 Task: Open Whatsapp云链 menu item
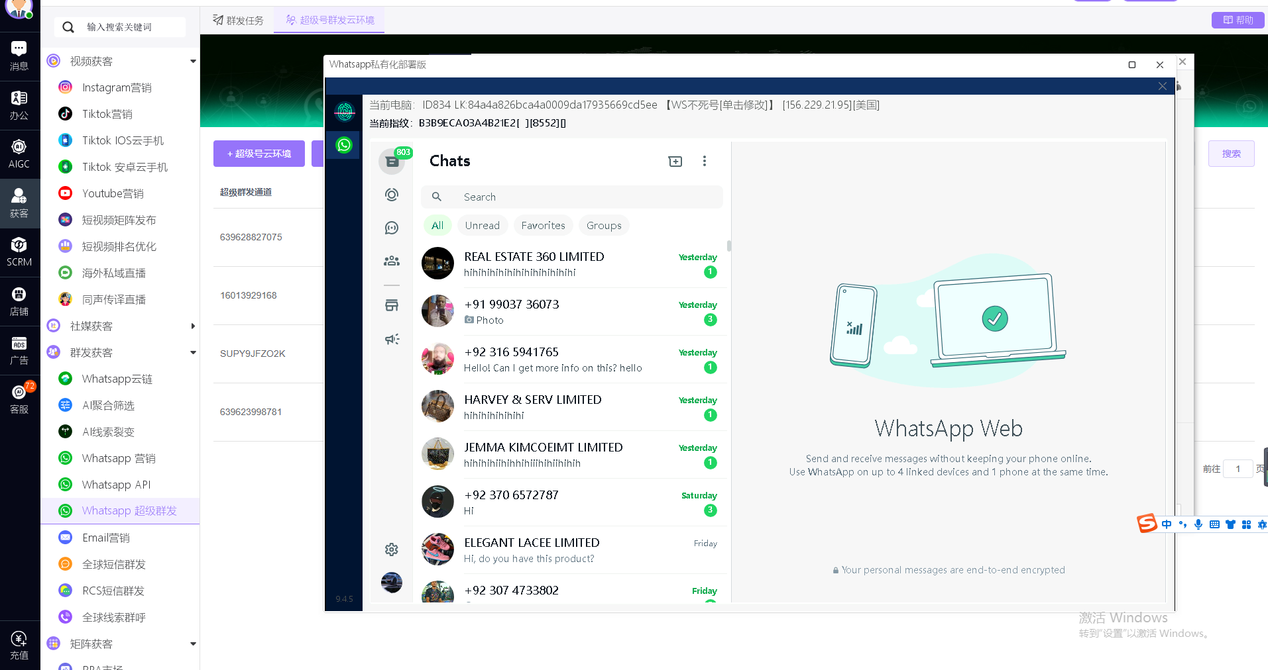[x=117, y=379]
